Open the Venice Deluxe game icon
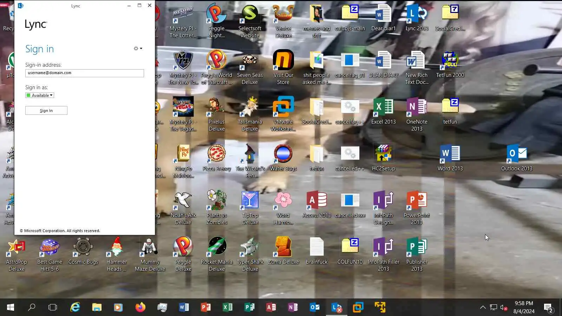Screen dimensions: 562x316 283,21
